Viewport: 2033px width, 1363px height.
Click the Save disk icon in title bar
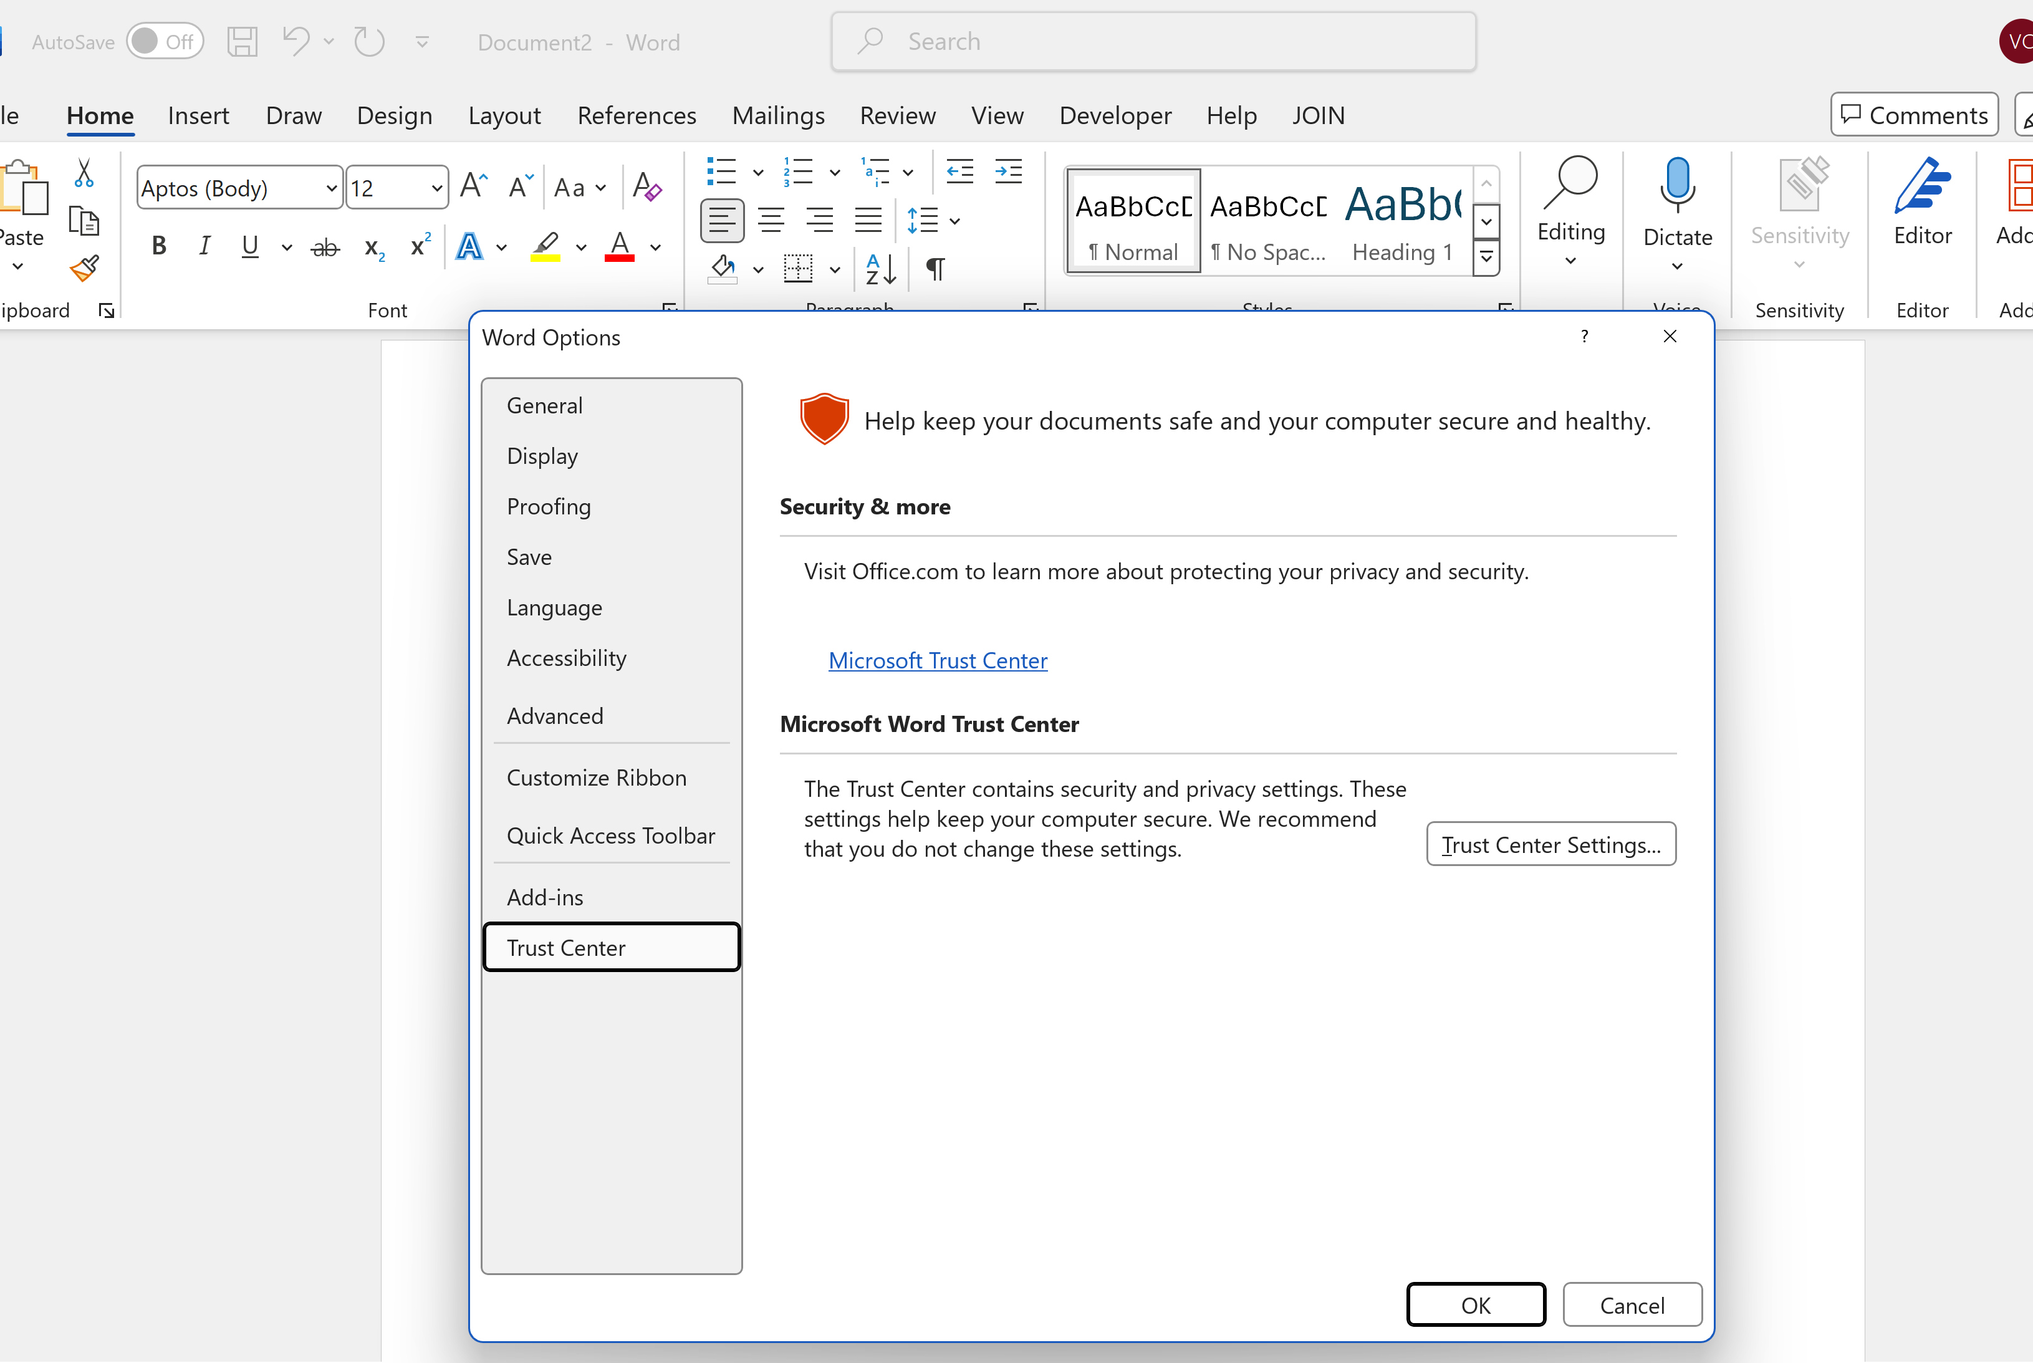point(243,42)
